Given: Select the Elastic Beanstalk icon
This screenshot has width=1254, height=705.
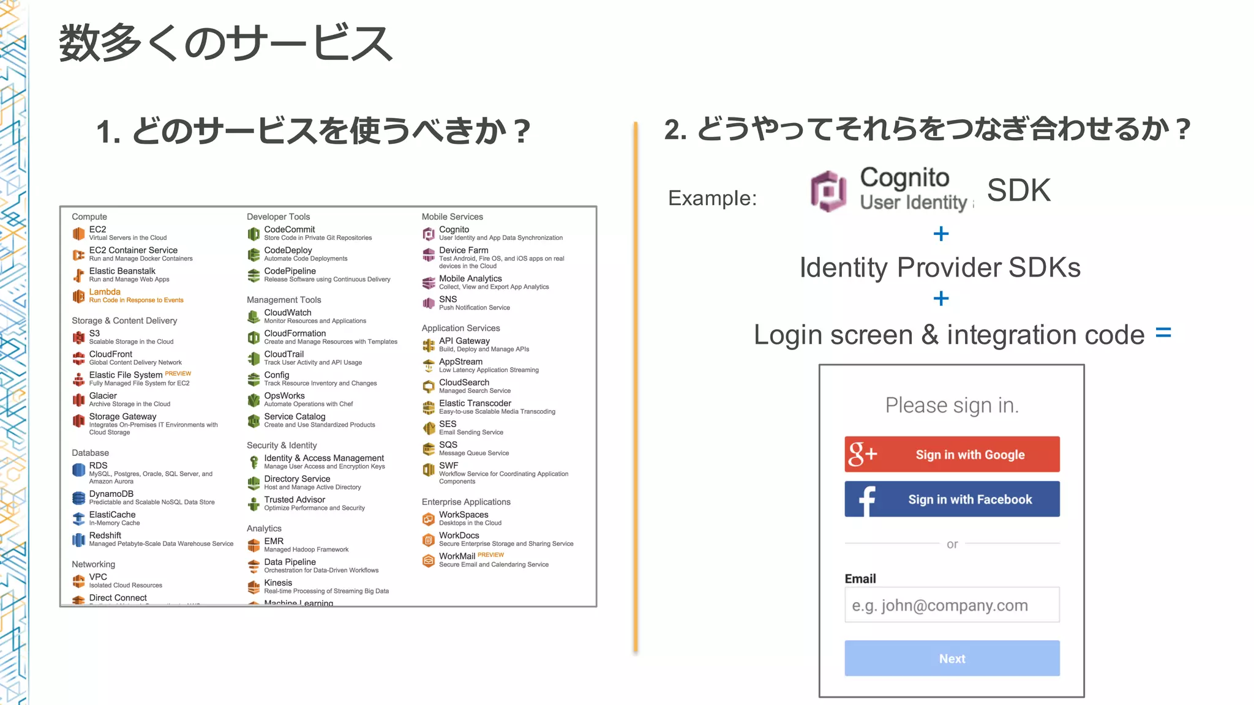Looking at the screenshot, I should click(79, 275).
